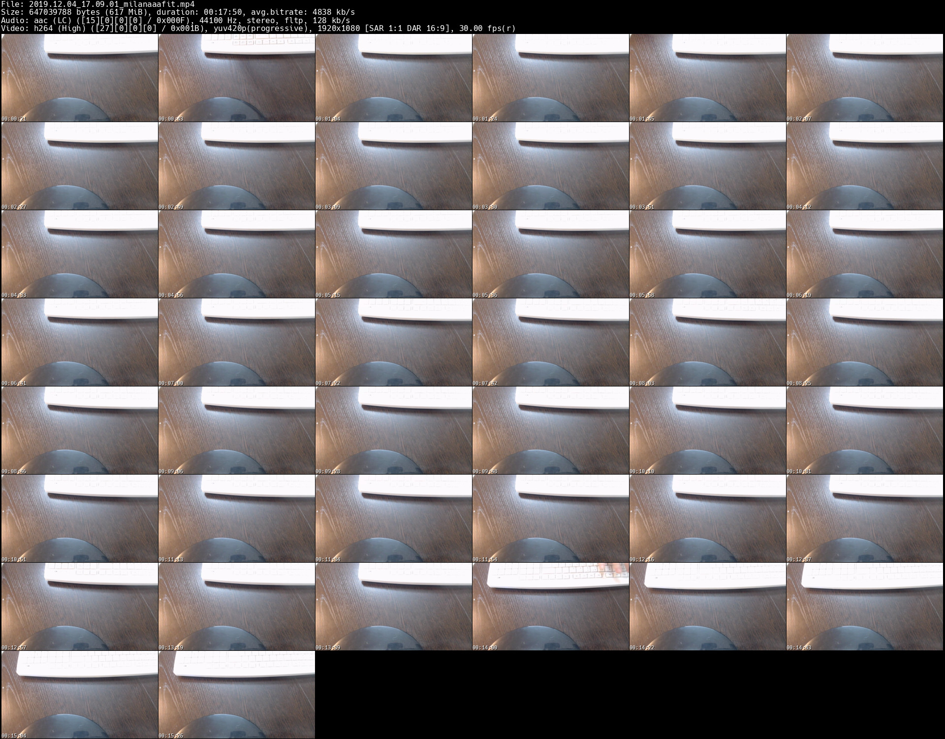Screen dimensions: 945x739
Task: Select the frame at 00:03:09
Action: pyautogui.click(x=393, y=166)
